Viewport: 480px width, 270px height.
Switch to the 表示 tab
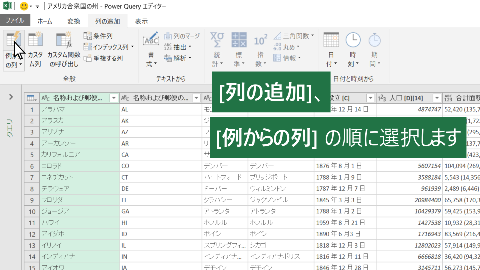(x=141, y=21)
